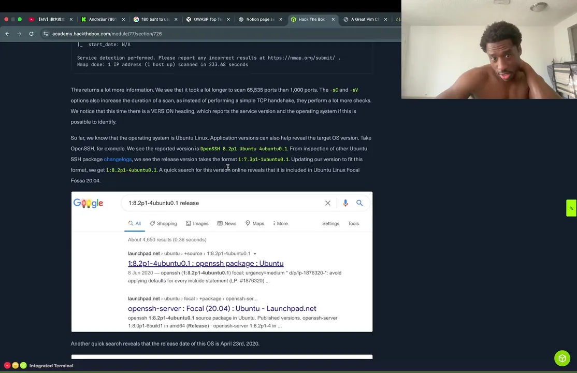Open the openssh-server Focal (20.04) result
Screen dimensions: 577x373
tap(222, 309)
